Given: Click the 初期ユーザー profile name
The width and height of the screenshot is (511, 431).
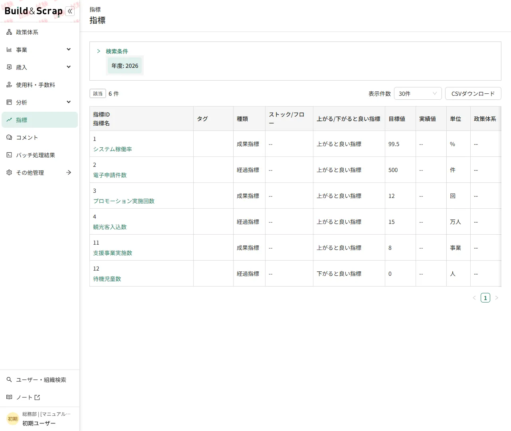Looking at the screenshot, I should pyautogui.click(x=39, y=423).
